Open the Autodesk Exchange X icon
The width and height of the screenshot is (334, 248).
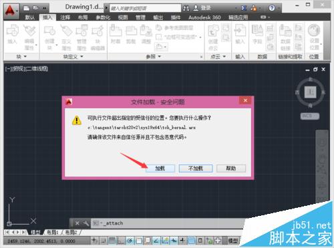point(244,8)
